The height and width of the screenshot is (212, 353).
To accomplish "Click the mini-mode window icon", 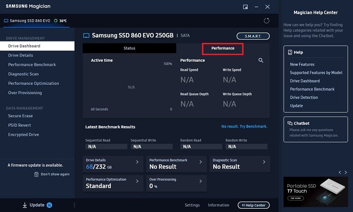I will click(245, 7).
